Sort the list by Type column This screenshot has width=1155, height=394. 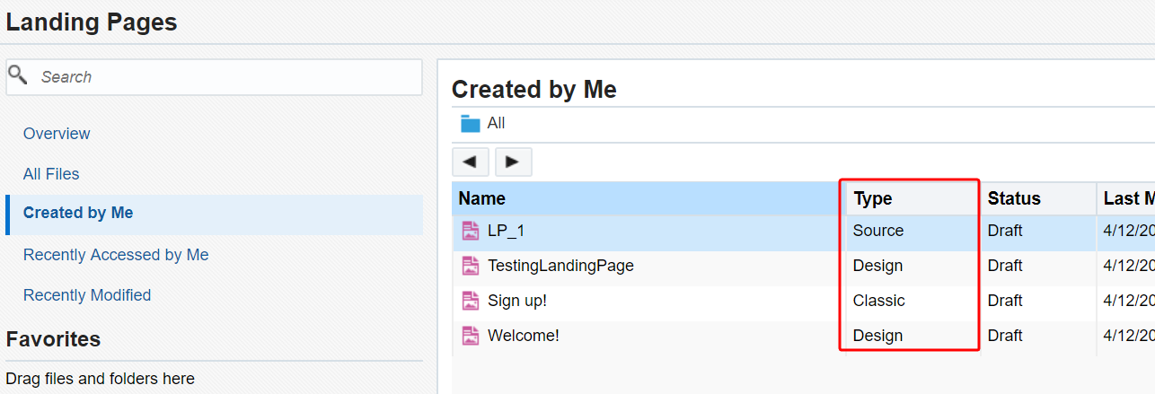click(873, 198)
